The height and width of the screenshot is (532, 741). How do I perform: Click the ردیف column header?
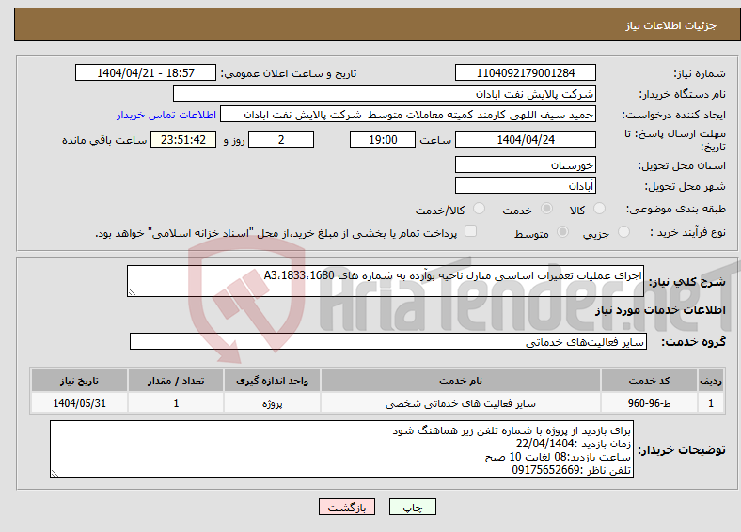tap(711, 381)
